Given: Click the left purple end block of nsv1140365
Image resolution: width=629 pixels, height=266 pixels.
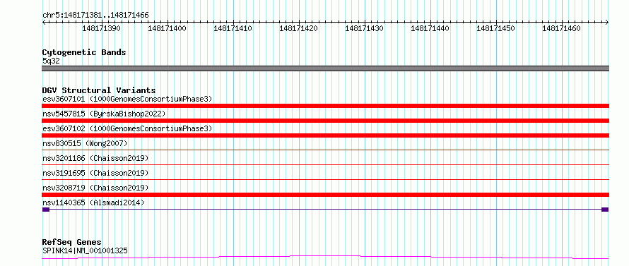Looking at the screenshot, I should coord(46,210).
